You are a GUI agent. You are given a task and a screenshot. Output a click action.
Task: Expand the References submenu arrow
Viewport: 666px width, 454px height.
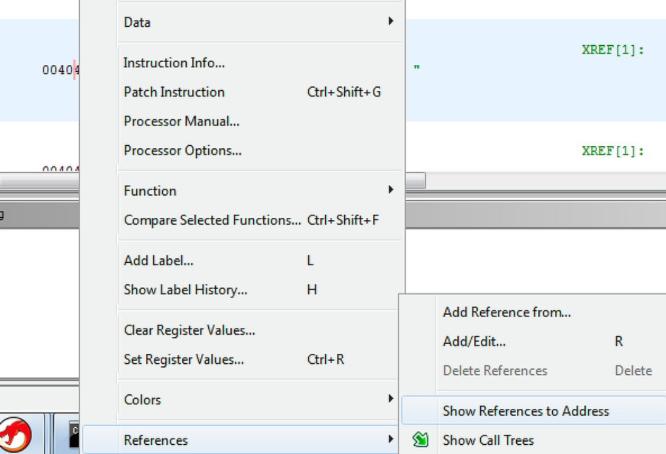(391, 439)
